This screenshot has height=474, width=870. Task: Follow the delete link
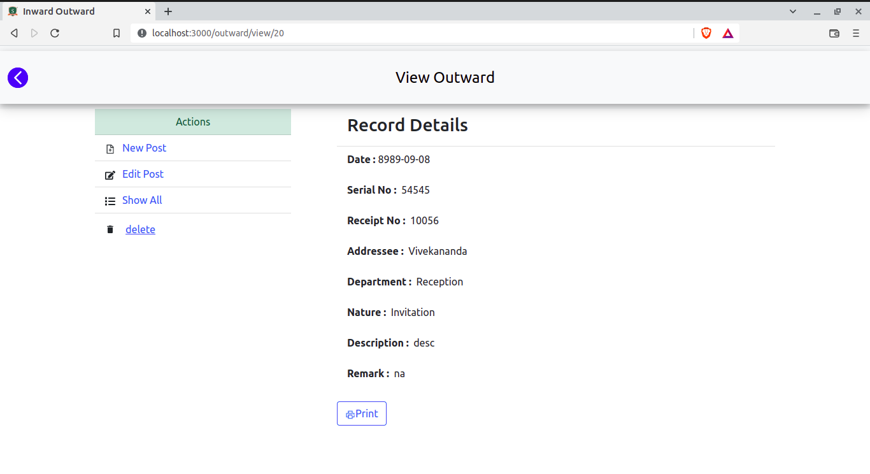(x=140, y=229)
